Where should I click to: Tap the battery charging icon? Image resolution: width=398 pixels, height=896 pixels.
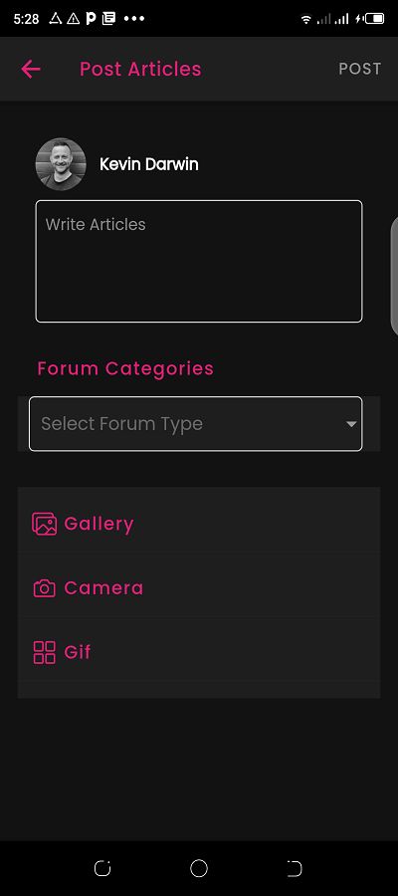(x=370, y=19)
